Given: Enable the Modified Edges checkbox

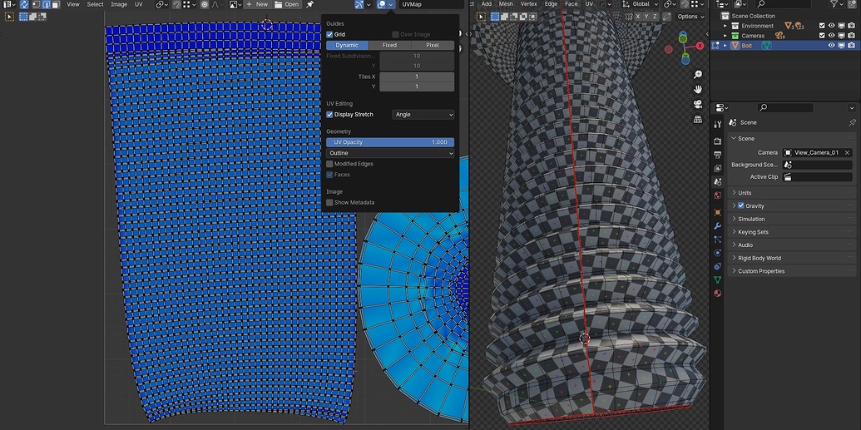Looking at the screenshot, I should pyautogui.click(x=329, y=164).
